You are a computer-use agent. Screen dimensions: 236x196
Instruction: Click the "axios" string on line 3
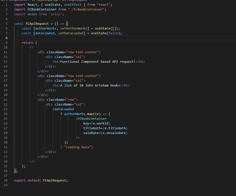pyautogui.click(x=55, y=14)
